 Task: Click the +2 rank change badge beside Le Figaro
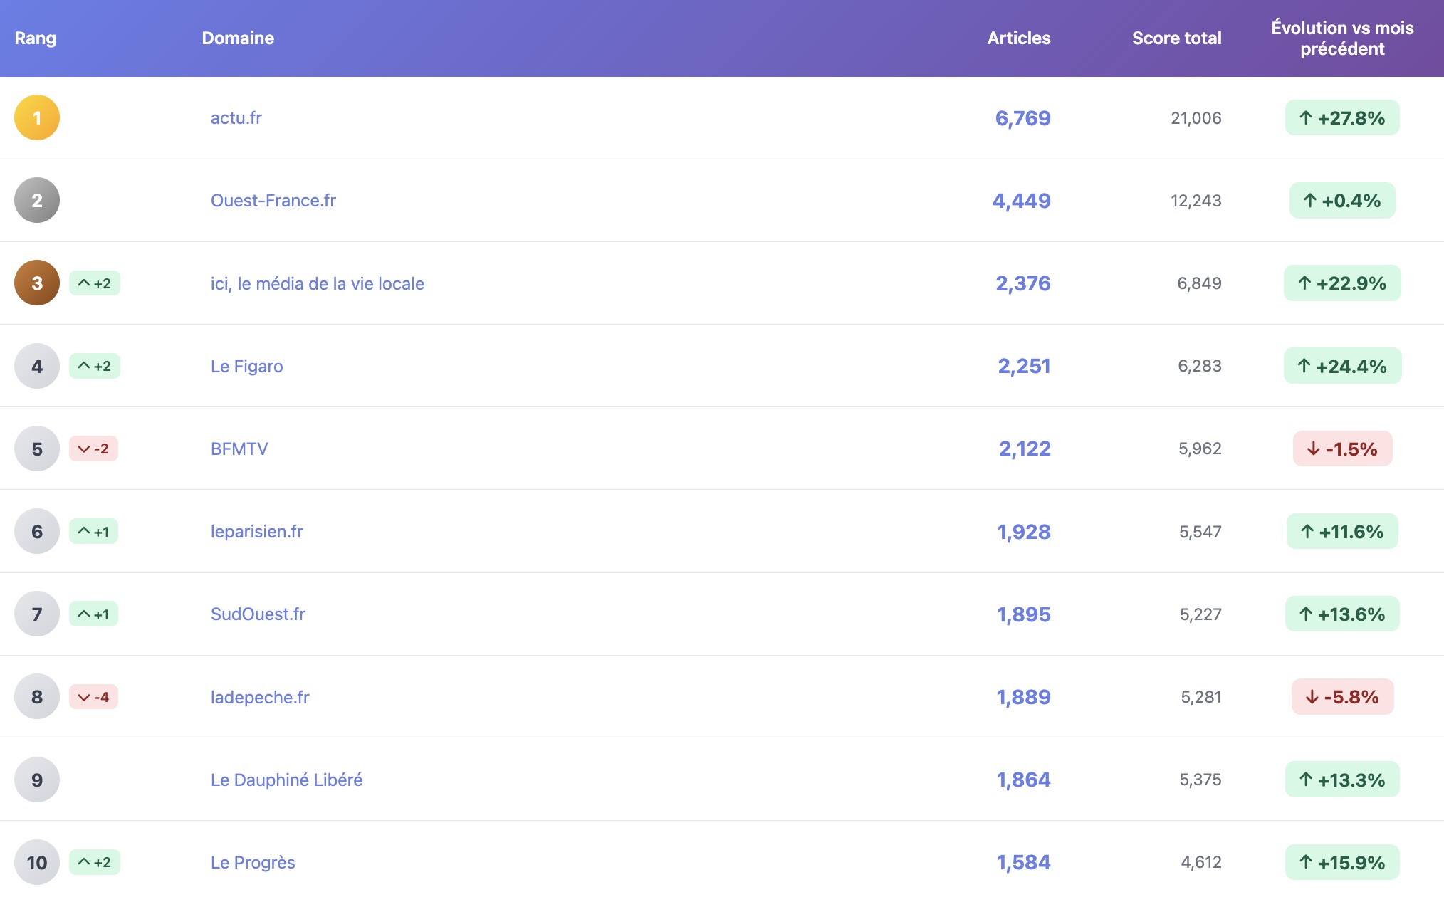point(95,366)
